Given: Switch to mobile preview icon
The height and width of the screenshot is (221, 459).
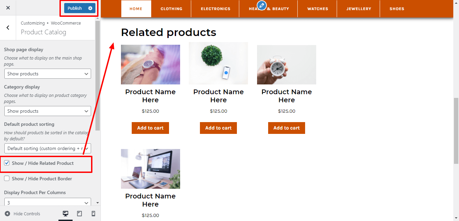Looking at the screenshot, I should [x=93, y=214].
